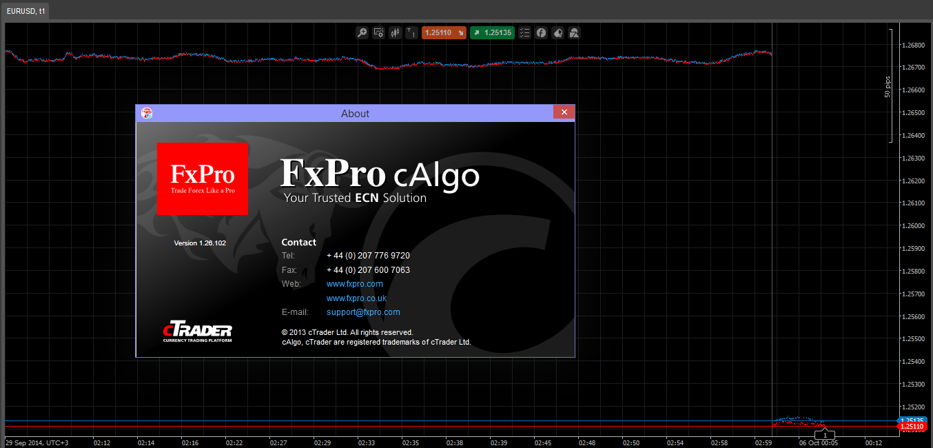The height and width of the screenshot is (448, 933).
Task: Click the 1.26500 price axis label
Action: click(x=913, y=112)
